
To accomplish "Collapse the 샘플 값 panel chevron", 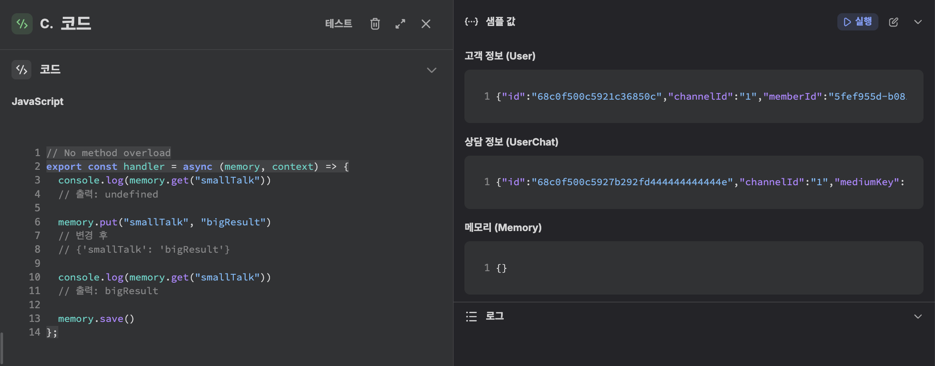I will tap(918, 22).
